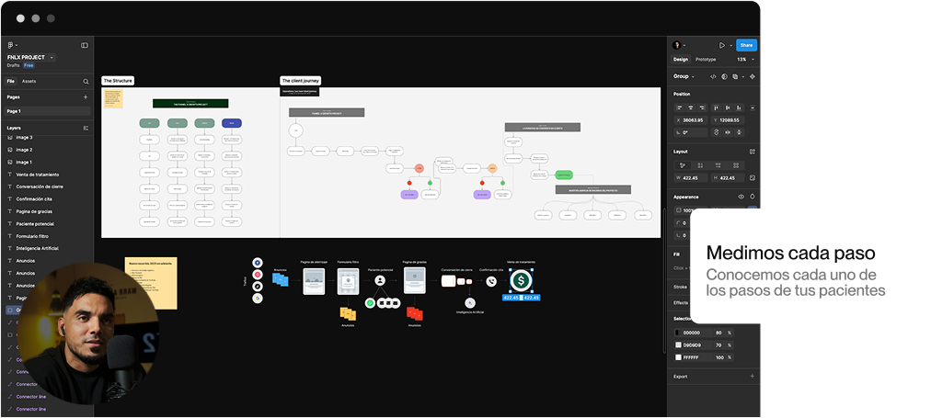
Task: Click the distribute spacing icon in Position
Action: tap(753, 107)
